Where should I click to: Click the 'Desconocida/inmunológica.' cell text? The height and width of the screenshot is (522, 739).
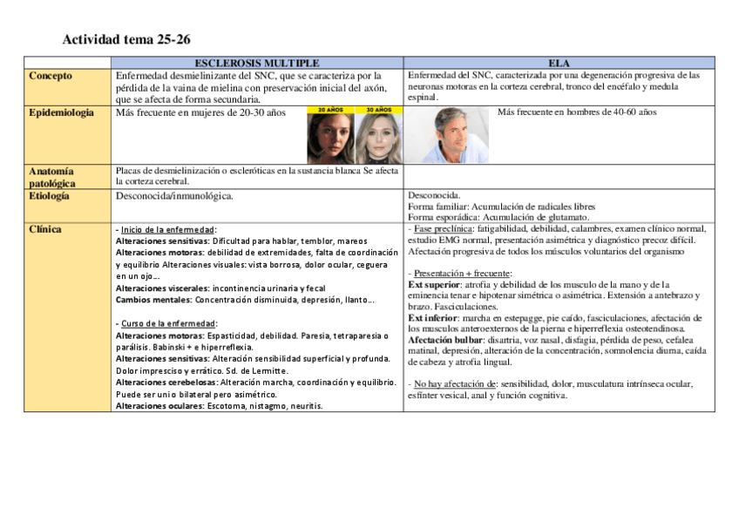174,196
